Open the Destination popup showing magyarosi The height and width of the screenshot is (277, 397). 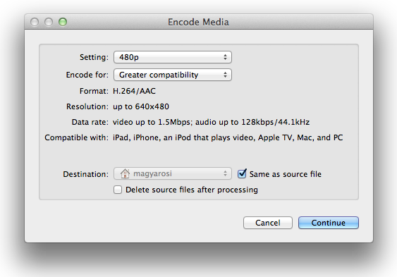(173, 173)
